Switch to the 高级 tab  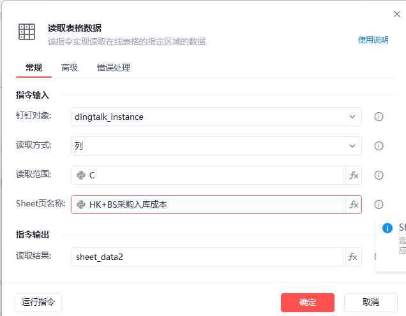point(70,68)
